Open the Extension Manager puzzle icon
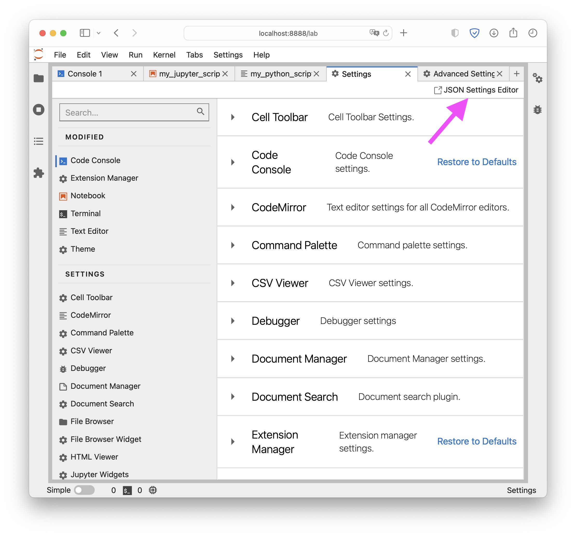 coord(39,173)
